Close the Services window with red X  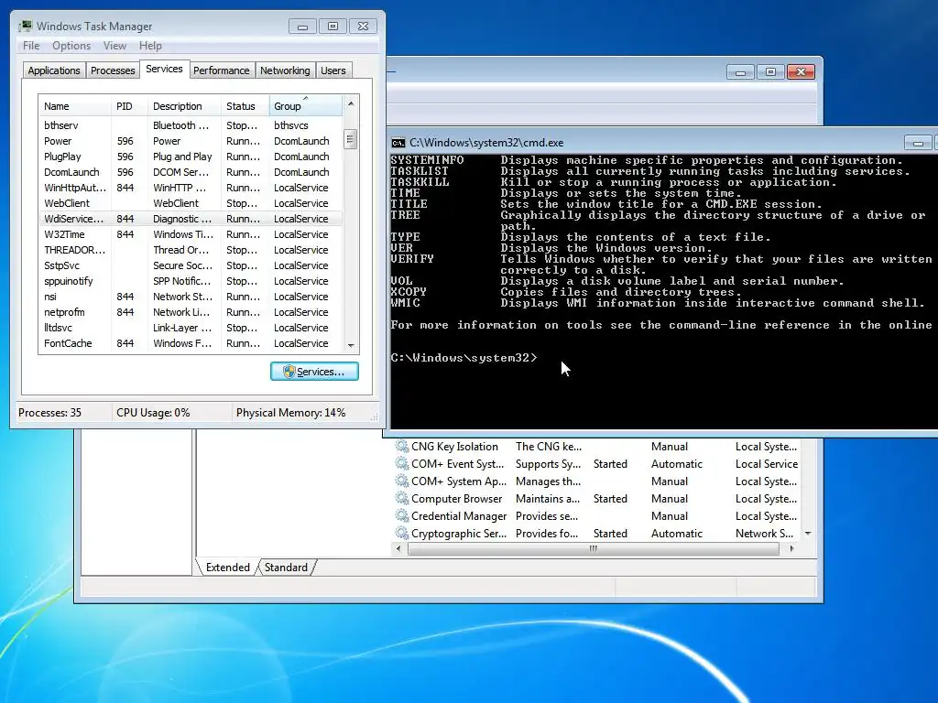pyautogui.click(x=801, y=71)
